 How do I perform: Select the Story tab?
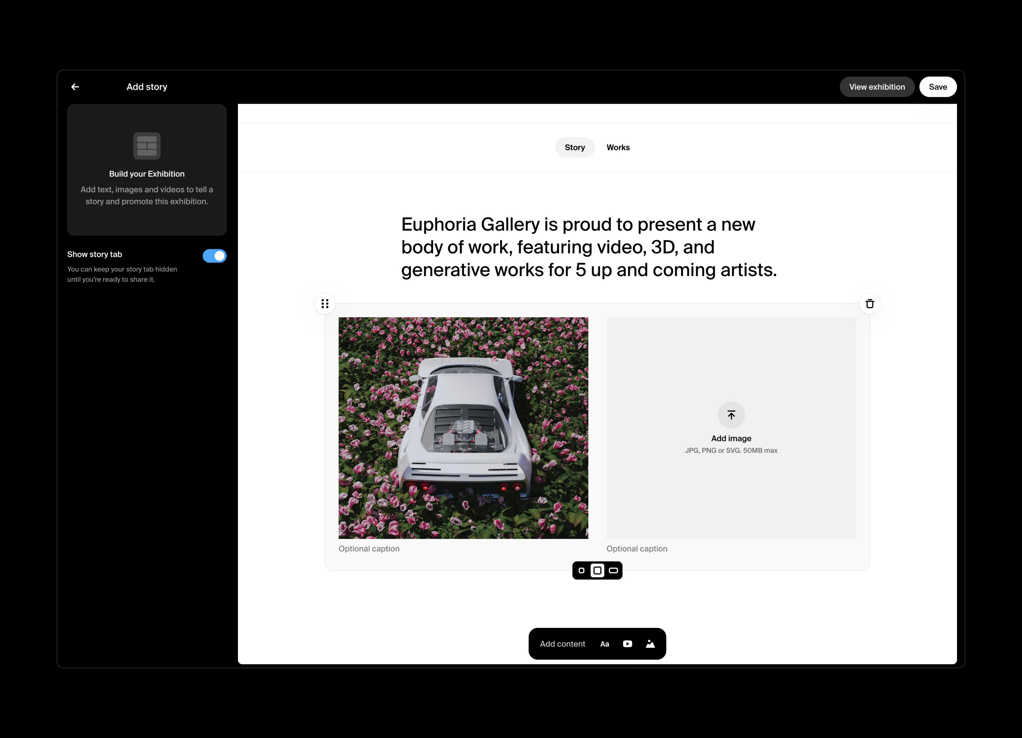coord(575,147)
